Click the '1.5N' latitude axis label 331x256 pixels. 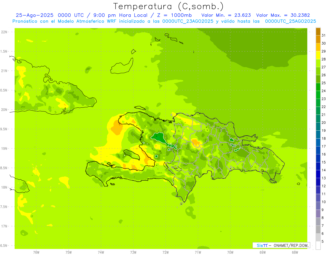4,51
